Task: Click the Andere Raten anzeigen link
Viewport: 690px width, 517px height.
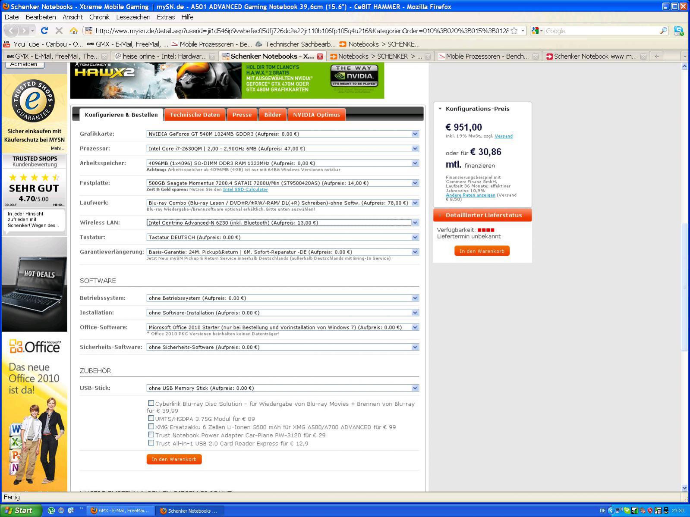Action: click(470, 195)
